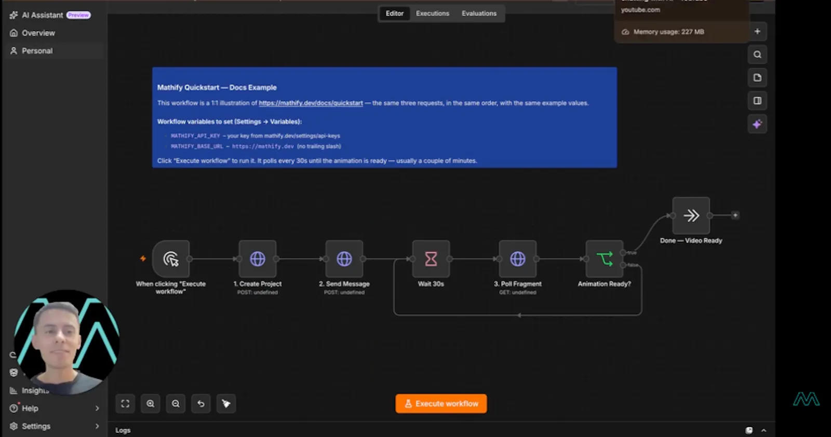Click the fit-to-view canvas button
This screenshot has width=831, height=437.
[x=125, y=404]
